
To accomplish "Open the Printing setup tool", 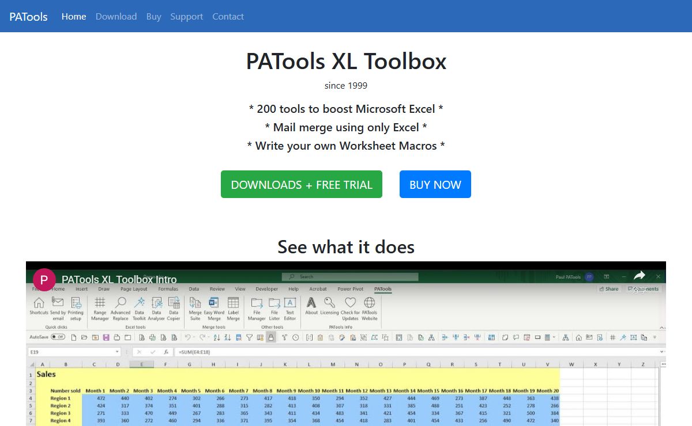I will pyautogui.click(x=76, y=309).
